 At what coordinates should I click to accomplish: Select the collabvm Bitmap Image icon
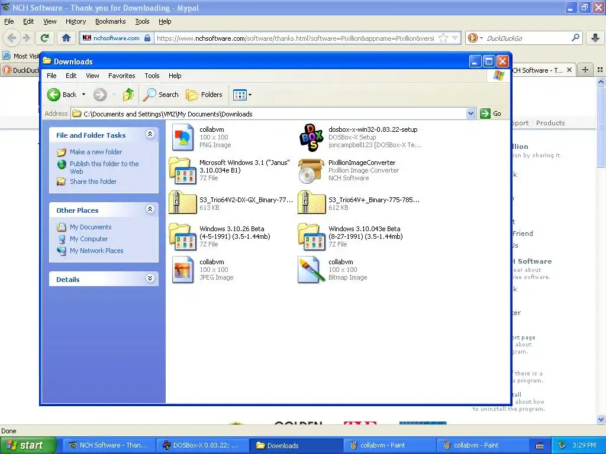(311, 270)
